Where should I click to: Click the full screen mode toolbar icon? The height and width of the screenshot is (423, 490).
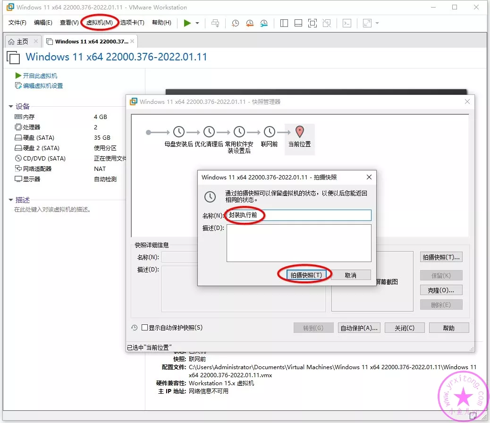312,23
